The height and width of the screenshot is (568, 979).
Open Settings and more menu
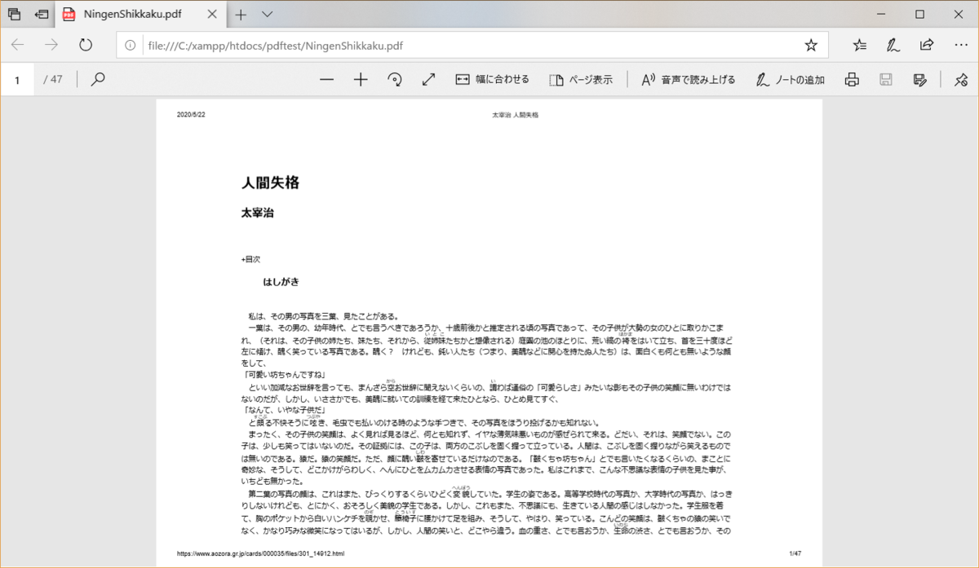coord(960,46)
